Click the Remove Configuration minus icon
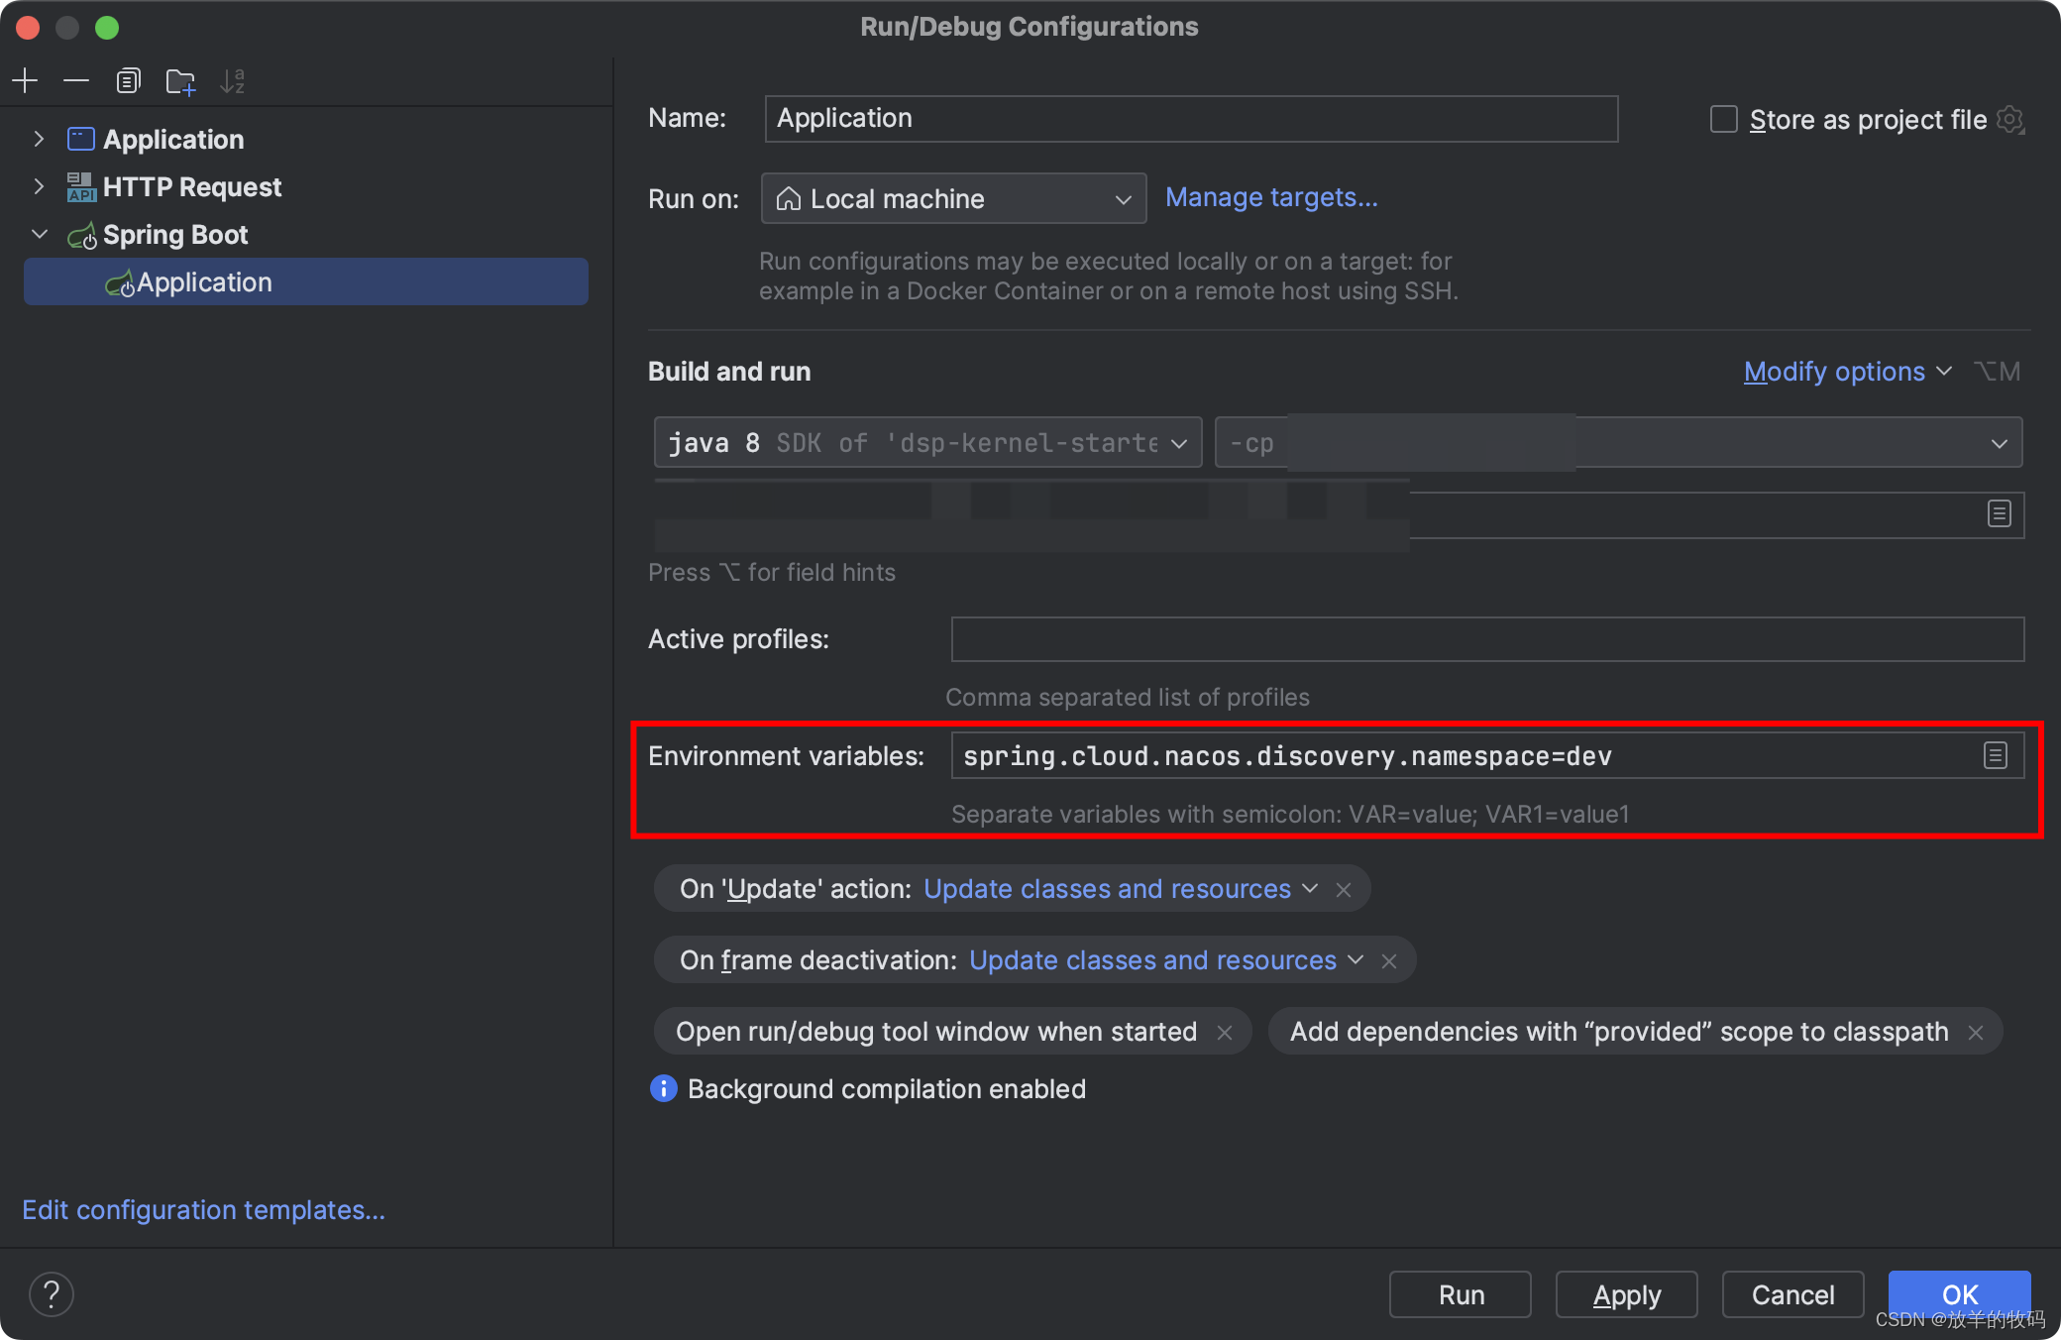 (x=76, y=80)
